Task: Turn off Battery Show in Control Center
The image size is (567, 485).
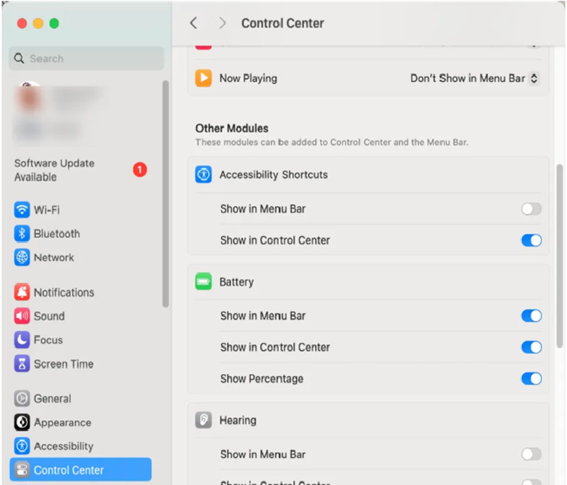Action: coord(530,347)
